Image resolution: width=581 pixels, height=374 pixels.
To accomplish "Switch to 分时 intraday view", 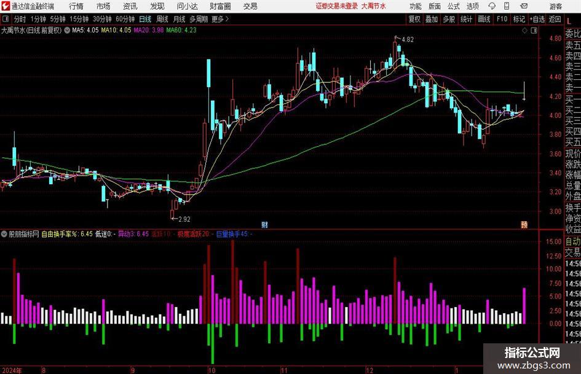I will tap(20, 19).
